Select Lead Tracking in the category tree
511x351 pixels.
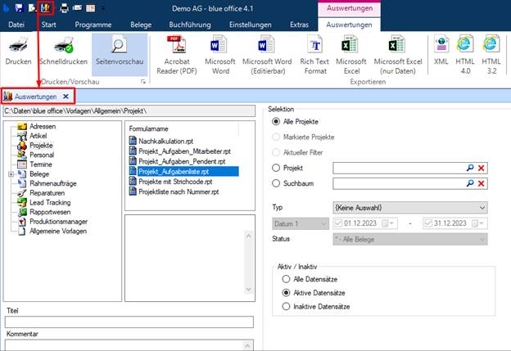coord(50,203)
